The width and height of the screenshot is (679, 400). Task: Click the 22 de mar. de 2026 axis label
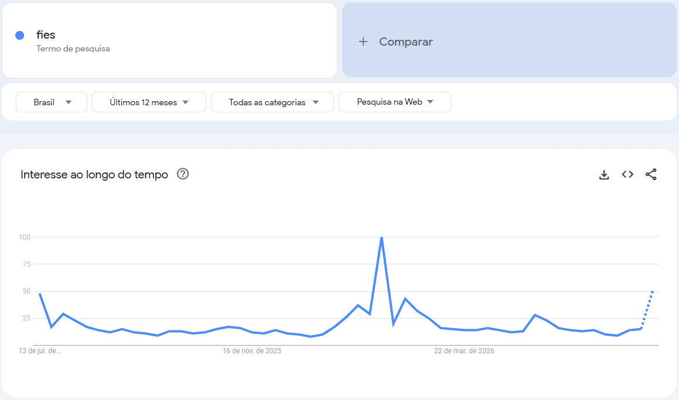coord(464,351)
